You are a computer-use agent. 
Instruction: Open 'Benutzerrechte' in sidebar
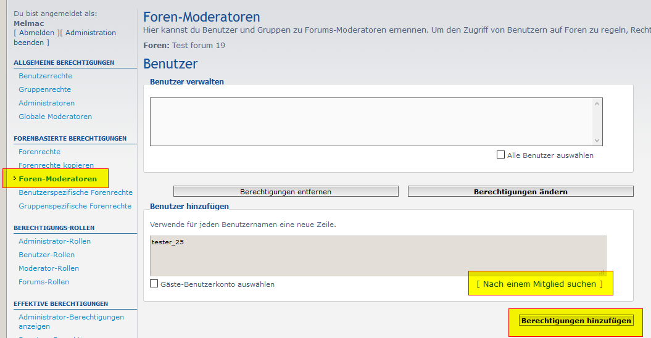[x=45, y=76]
